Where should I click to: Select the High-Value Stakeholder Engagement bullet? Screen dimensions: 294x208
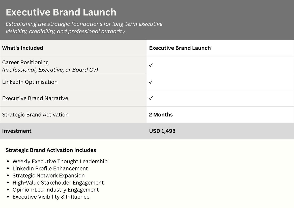coord(58,183)
